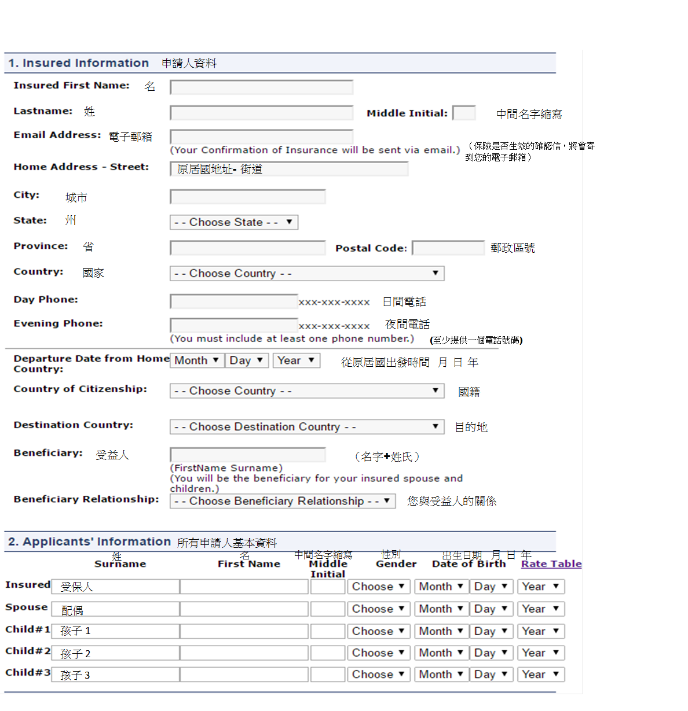Open Child#1 birth Day dropdown

pos(492,631)
